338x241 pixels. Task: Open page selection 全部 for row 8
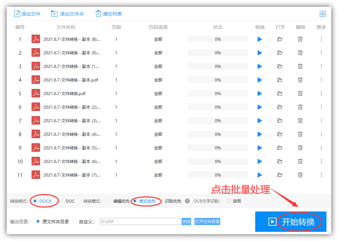click(158, 134)
